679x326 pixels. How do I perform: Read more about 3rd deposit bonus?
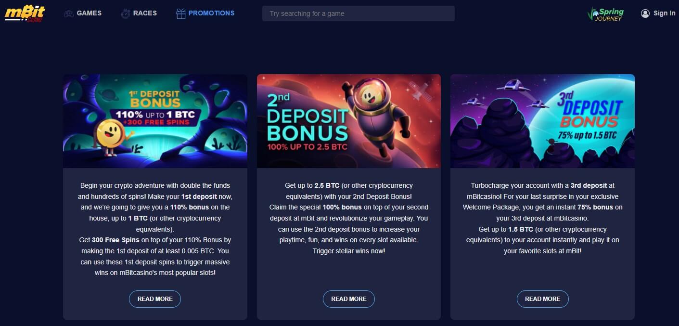point(542,299)
